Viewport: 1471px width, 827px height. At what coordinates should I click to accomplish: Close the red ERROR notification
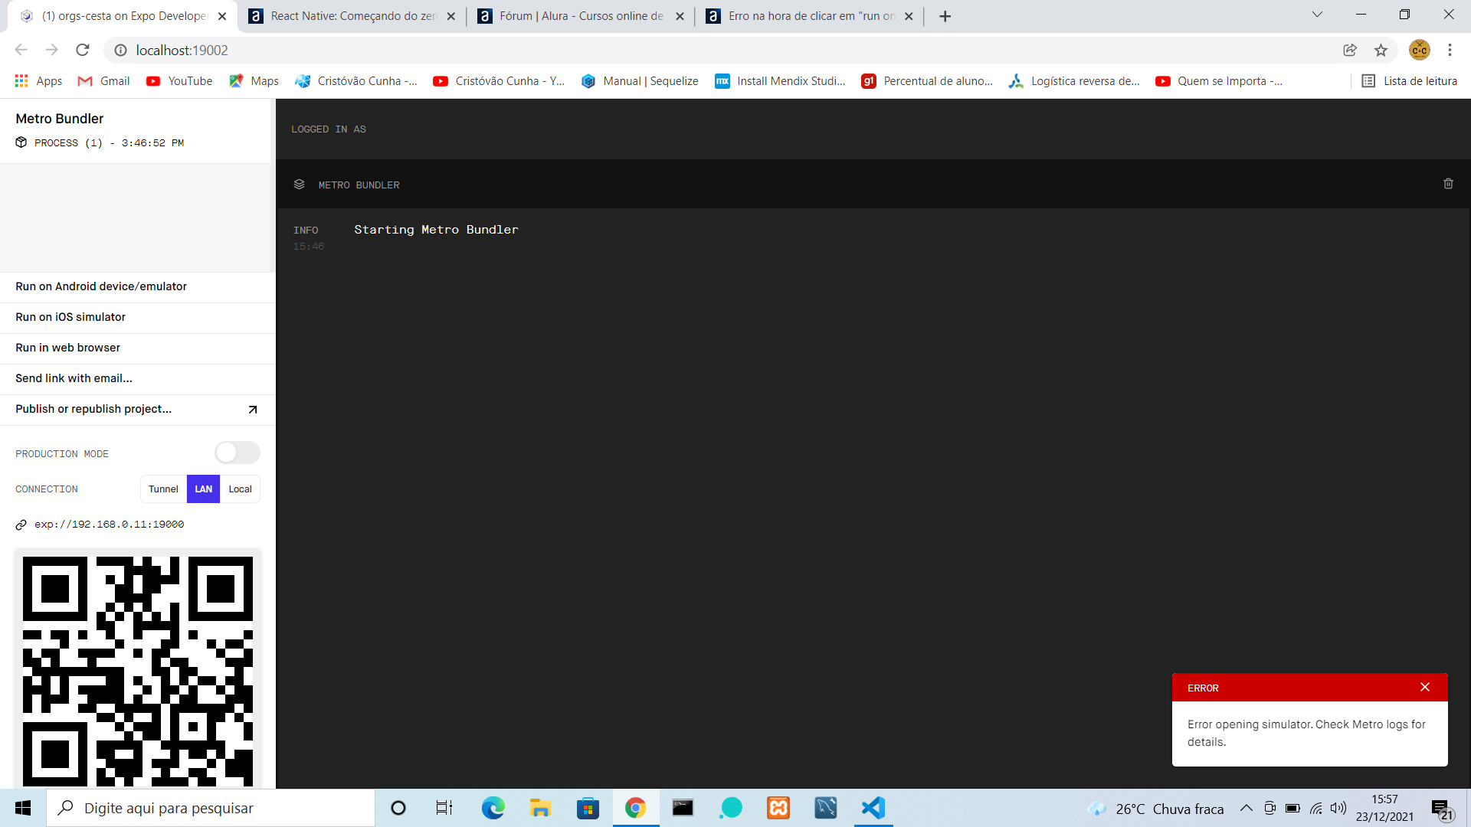point(1425,687)
